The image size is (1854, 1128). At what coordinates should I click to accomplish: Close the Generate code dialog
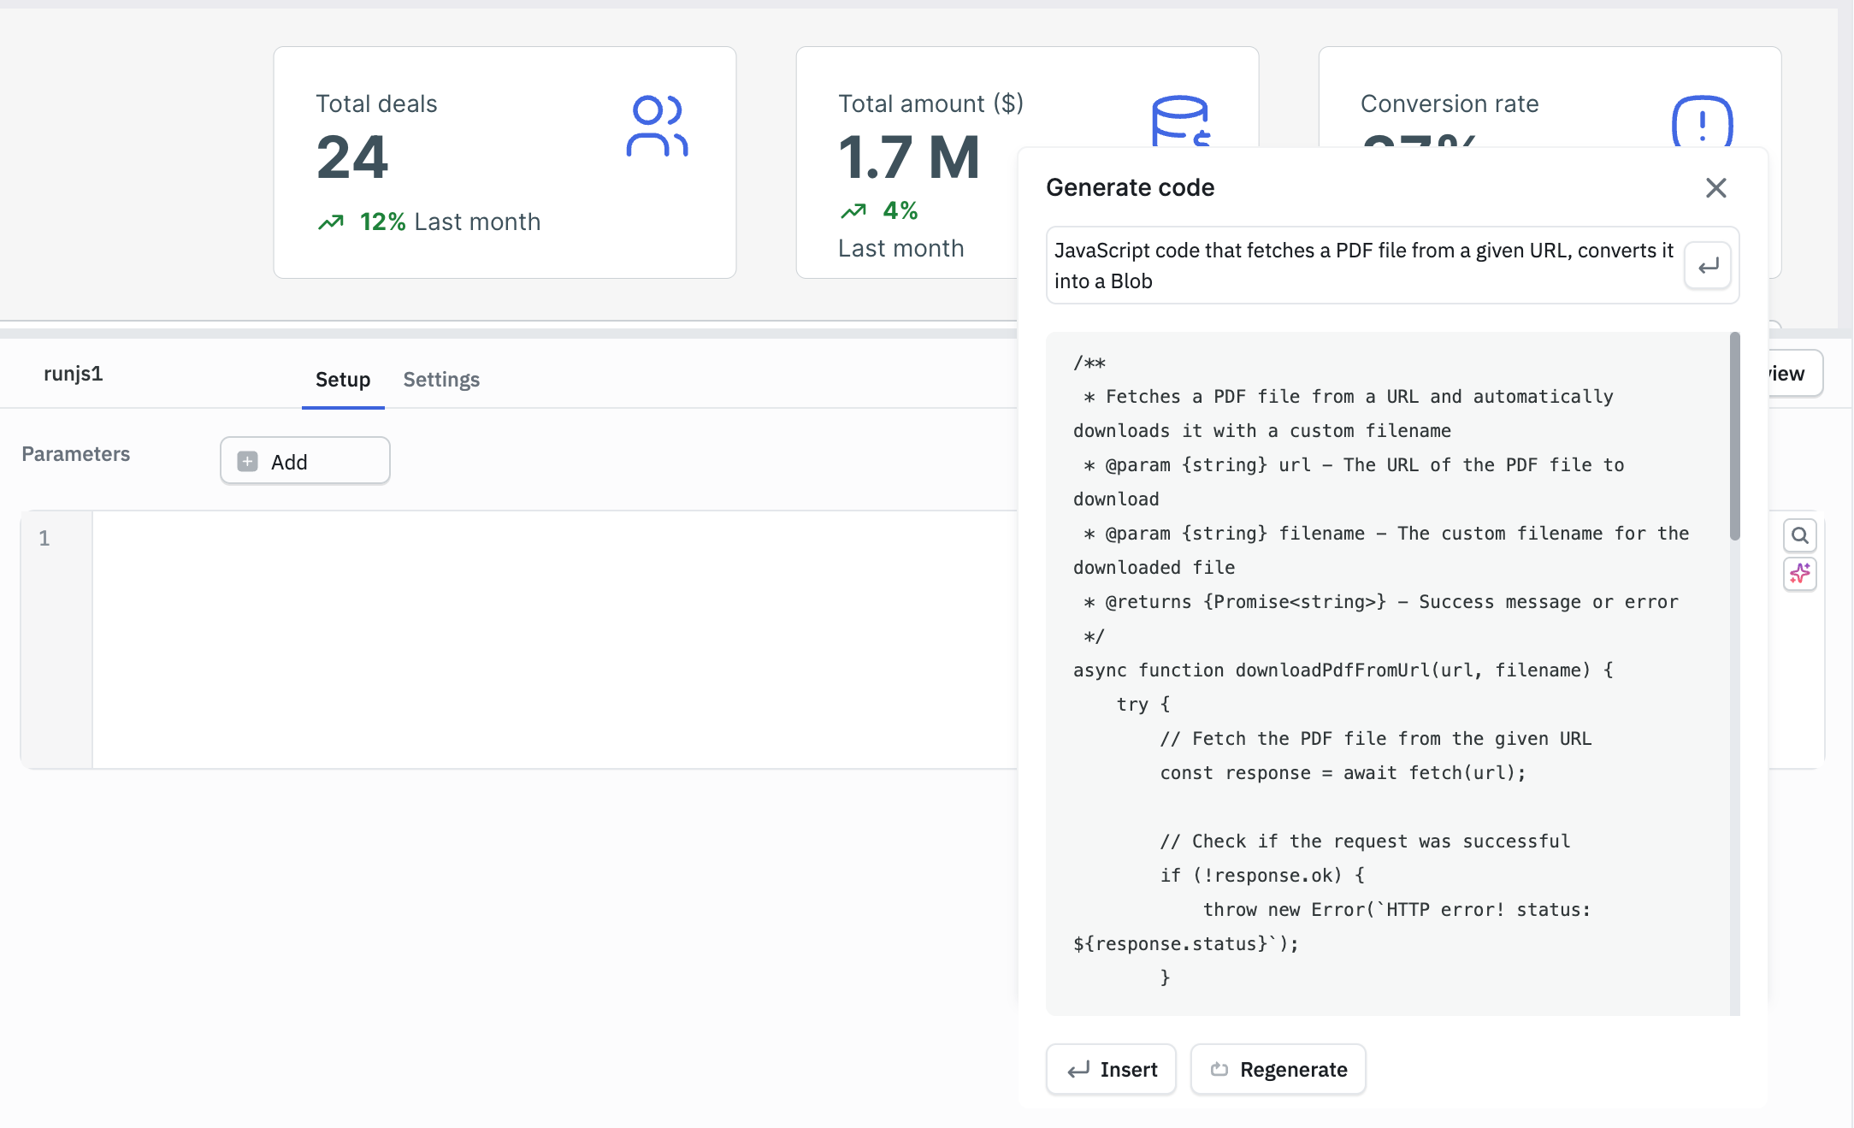point(1716,187)
